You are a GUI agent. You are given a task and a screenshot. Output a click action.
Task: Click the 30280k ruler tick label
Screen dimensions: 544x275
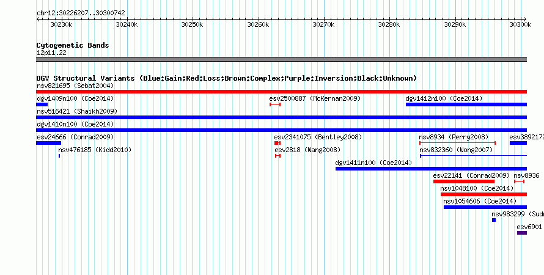[x=389, y=24]
